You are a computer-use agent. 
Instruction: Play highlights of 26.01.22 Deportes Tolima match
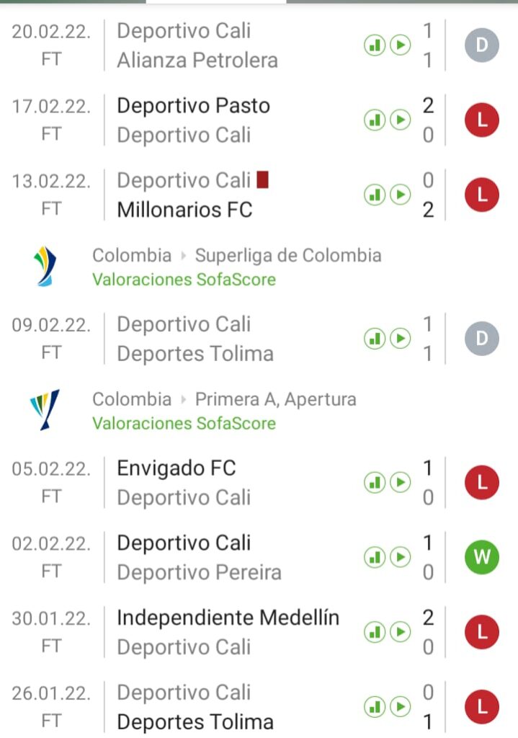tap(400, 706)
